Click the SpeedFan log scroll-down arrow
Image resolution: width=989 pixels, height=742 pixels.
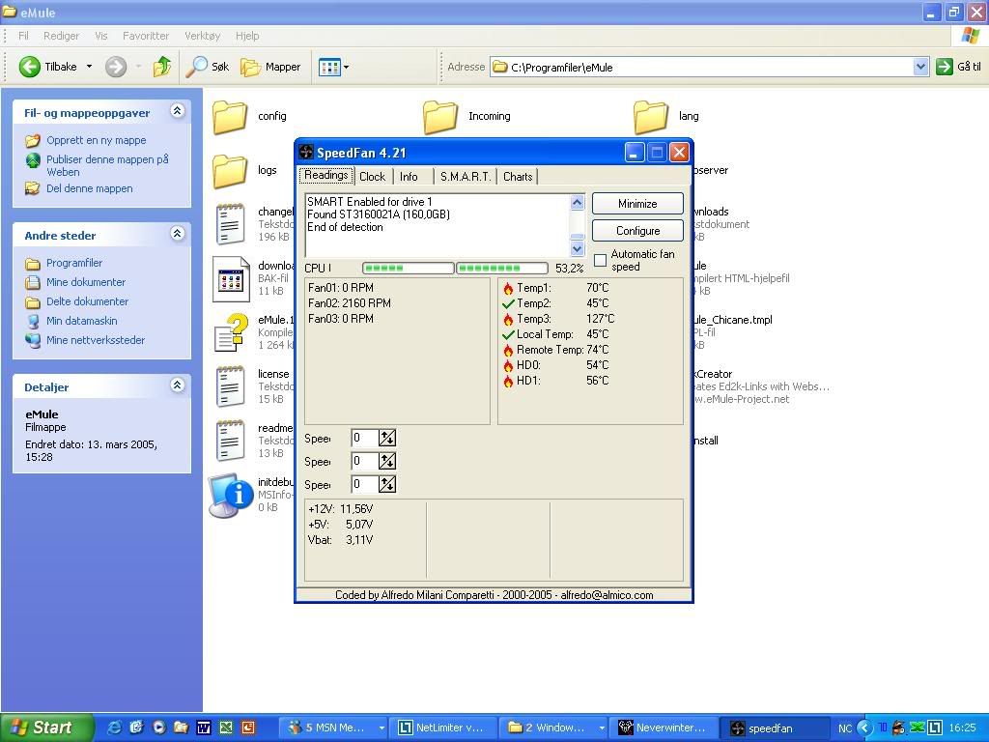coord(578,248)
